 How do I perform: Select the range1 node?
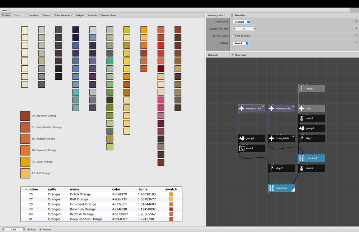[x=311, y=88]
